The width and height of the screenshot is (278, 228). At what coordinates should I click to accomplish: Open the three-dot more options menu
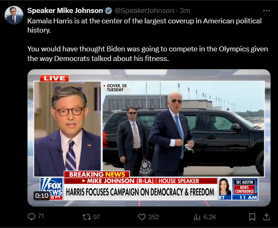pos(266,11)
